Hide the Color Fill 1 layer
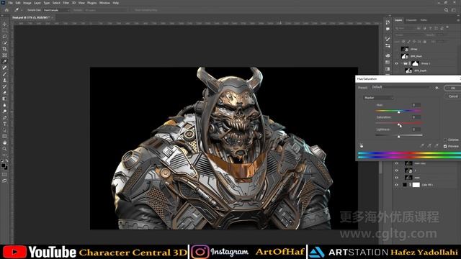Image resolution: width=461 pixels, height=259 pixels. click(396, 185)
